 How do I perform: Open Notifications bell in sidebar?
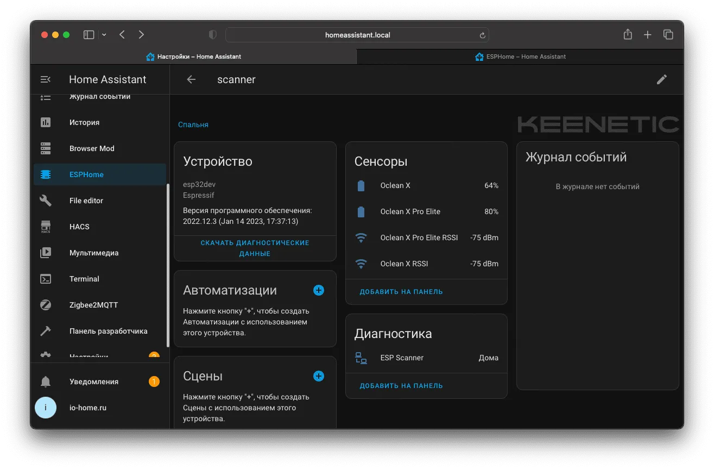tap(46, 382)
